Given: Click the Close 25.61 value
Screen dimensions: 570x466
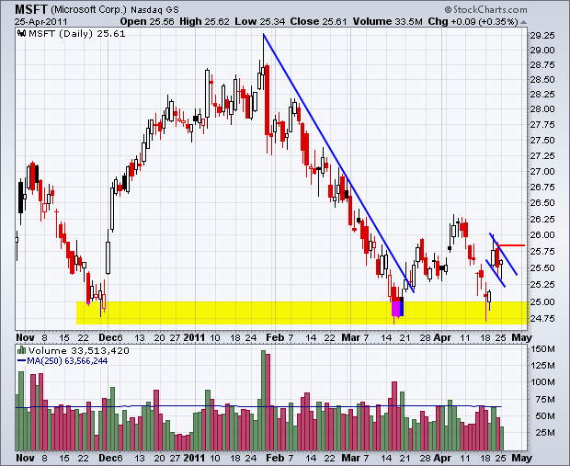Looking at the screenshot, I should [x=318, y=22].
